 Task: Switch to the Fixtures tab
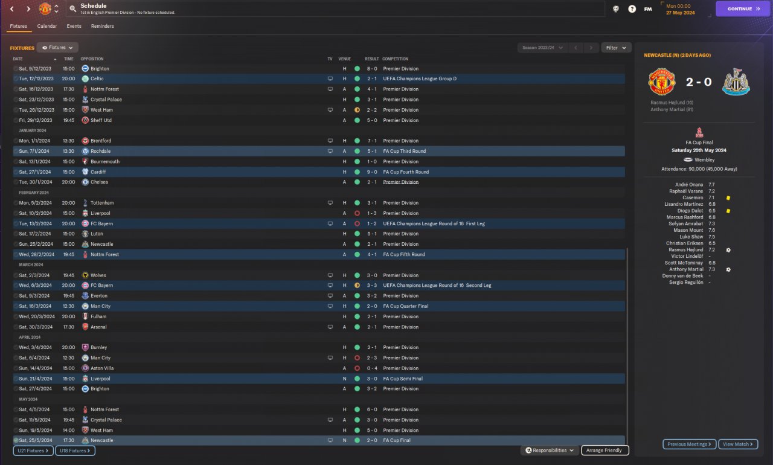(18, 27)
